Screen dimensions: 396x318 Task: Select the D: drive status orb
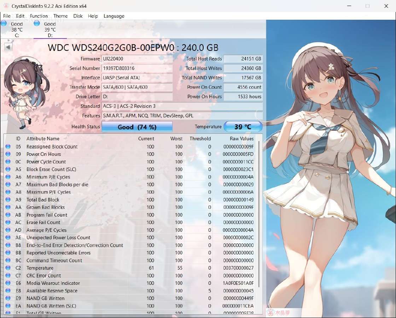(x=37, y=23)
